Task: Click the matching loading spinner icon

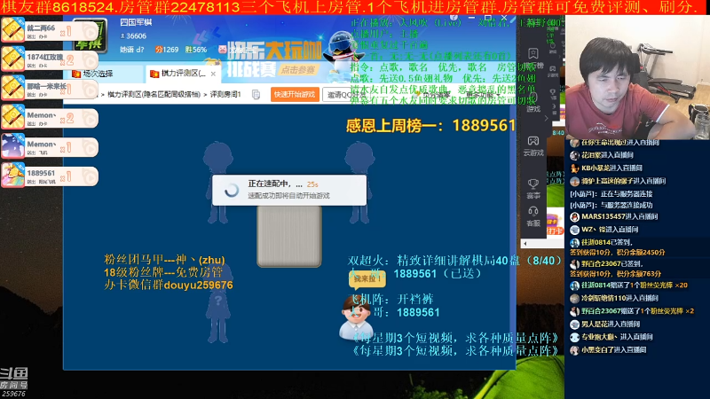Action: 232,190
